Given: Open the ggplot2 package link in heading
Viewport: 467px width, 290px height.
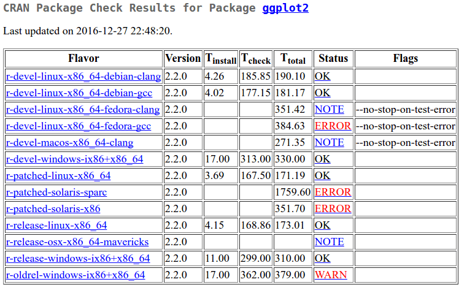Looking at the screenshot, I should click(x=285, y=9).
